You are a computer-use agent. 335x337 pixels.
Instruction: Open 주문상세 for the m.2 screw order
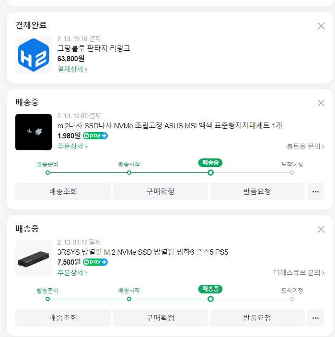click(x=72, y=146)
